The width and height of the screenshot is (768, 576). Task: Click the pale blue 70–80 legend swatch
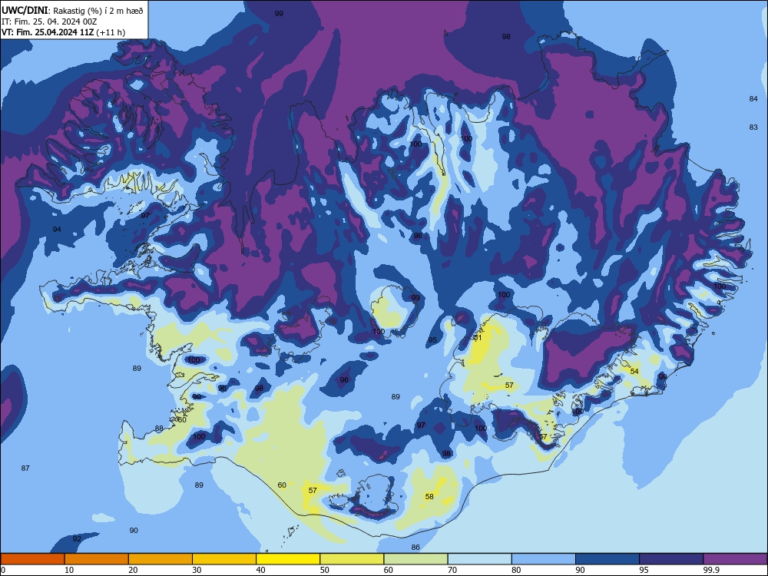coord(479,559)
